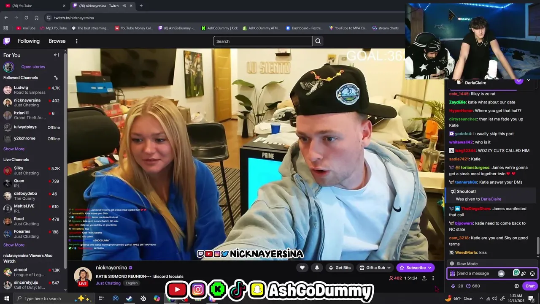540x304 pixels.
Task: Open the Subscribe button dropdown
Action: point(429,268)
